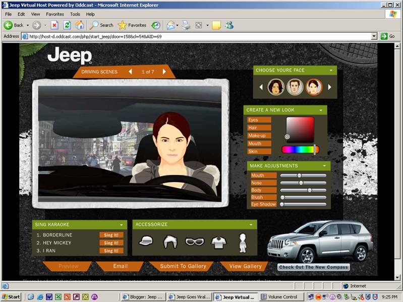
Task: Open the Favorites menu
Action: pyautogui.click(x=55, y=14)
